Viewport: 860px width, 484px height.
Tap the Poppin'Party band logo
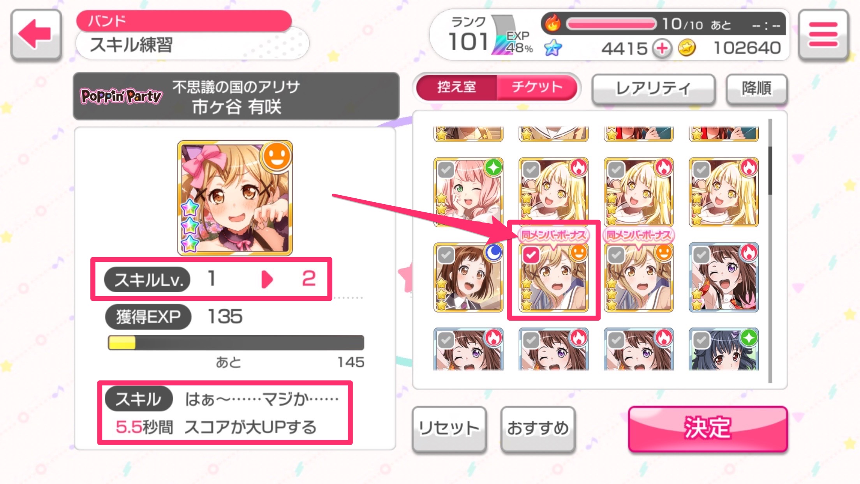tap(121, 96)
